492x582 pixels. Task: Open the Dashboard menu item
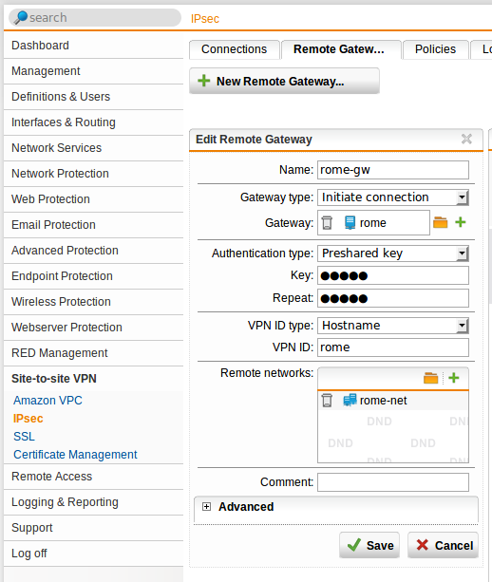[x=94, y=46]
